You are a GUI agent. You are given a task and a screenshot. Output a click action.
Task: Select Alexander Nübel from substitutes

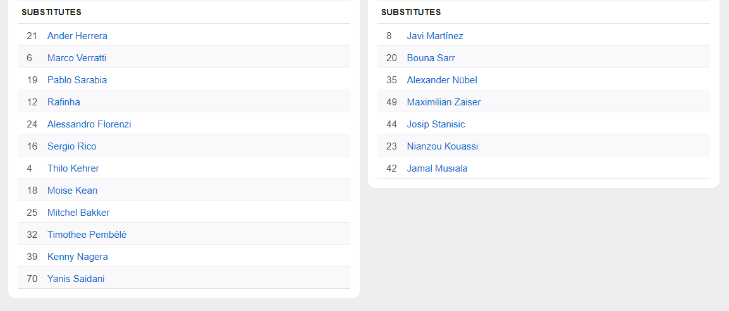tap(442, 80)
